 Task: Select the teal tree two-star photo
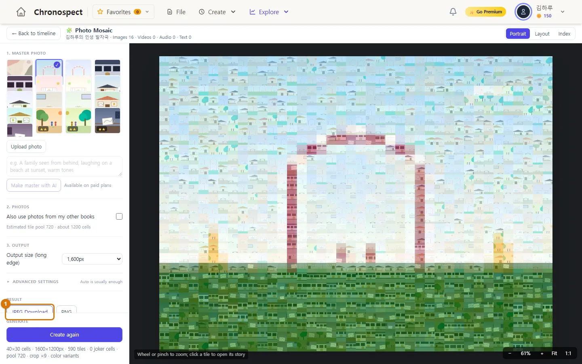pos(78,120)
